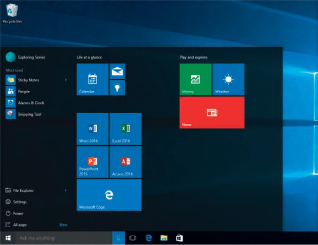Click the Ask me anything search box

click(x=64, y=238)
